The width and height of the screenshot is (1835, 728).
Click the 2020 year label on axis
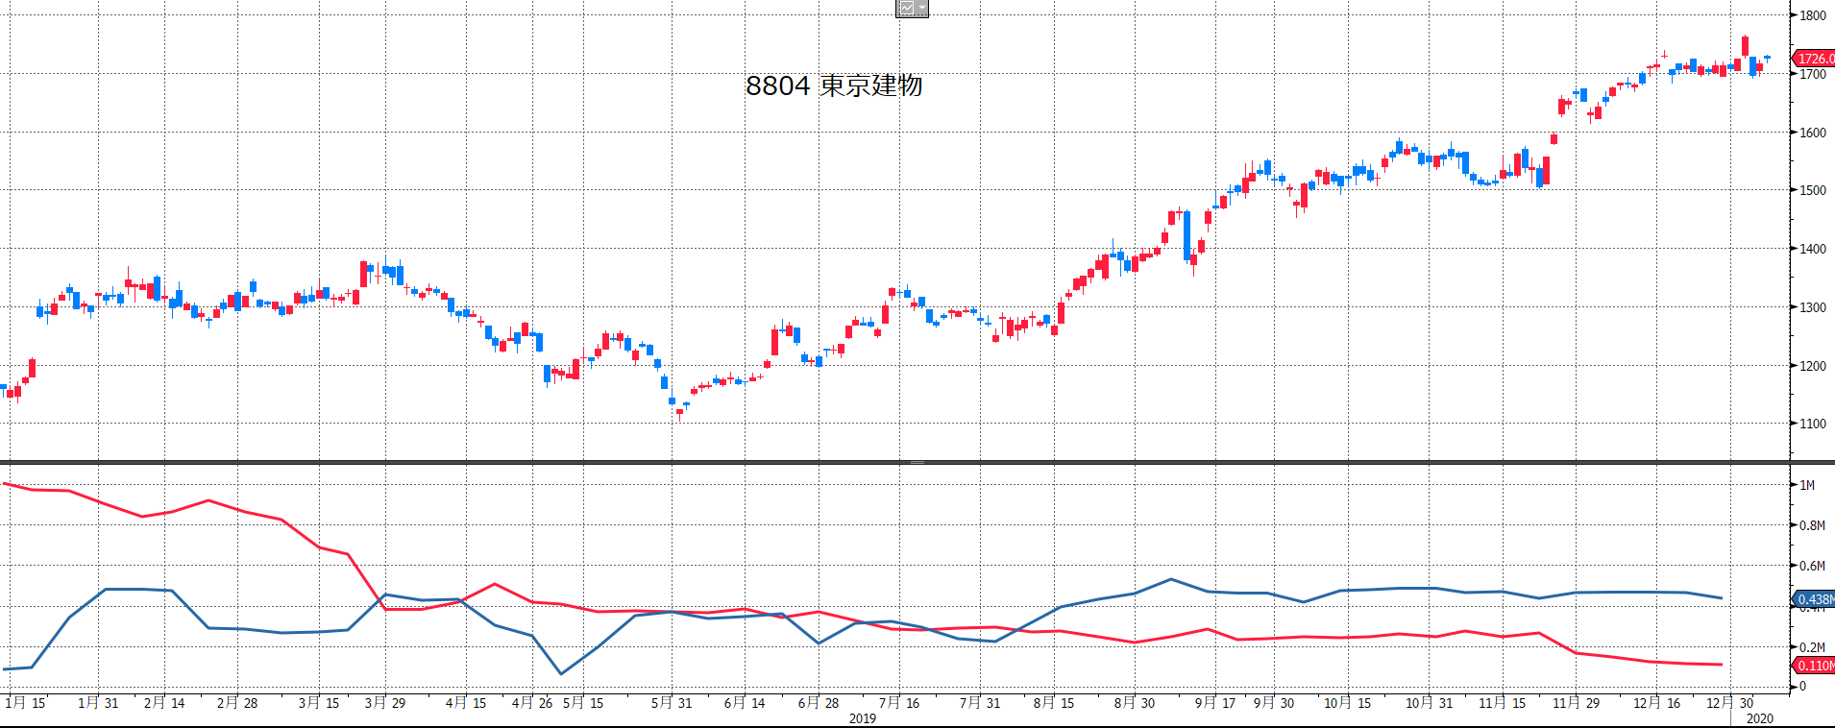point(1759,718)
